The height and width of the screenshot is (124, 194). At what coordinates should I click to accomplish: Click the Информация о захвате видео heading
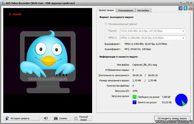pos(119,57)
